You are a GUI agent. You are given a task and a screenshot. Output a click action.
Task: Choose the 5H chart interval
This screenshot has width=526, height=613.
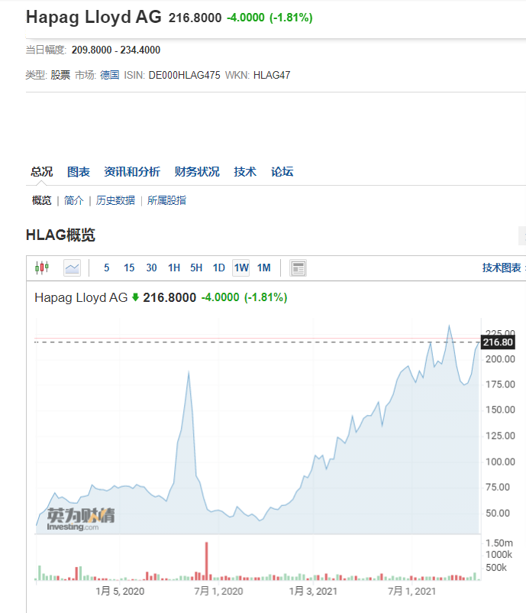(x=196, y=268)
